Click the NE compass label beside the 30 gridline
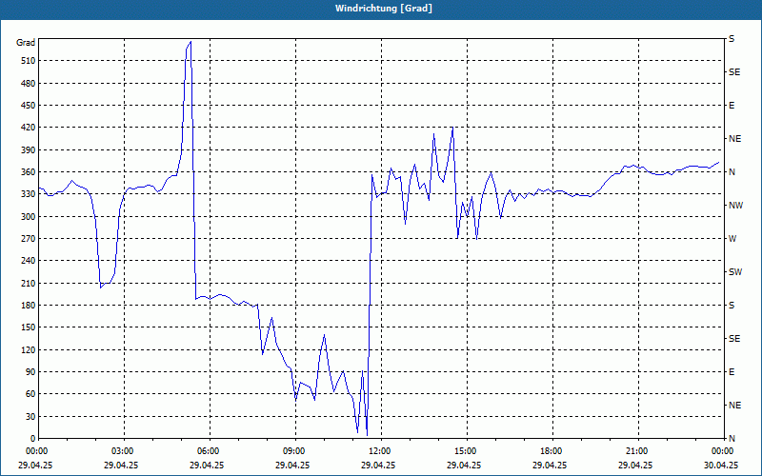Screen dimensions: 762x476 click(734, 406)
